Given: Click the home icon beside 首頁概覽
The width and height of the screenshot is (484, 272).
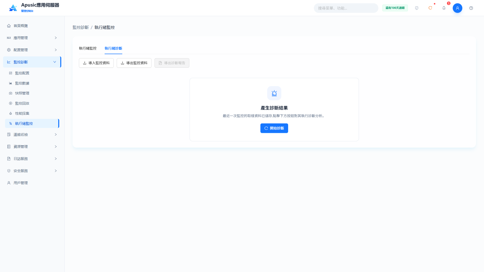Looking at the screenshot, I should pyautogui.click(x=9, y=26).
